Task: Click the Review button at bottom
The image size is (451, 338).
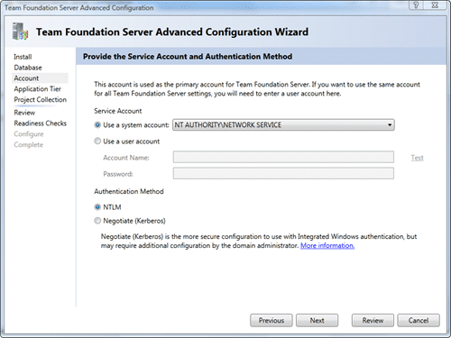Action: (373, 321)
